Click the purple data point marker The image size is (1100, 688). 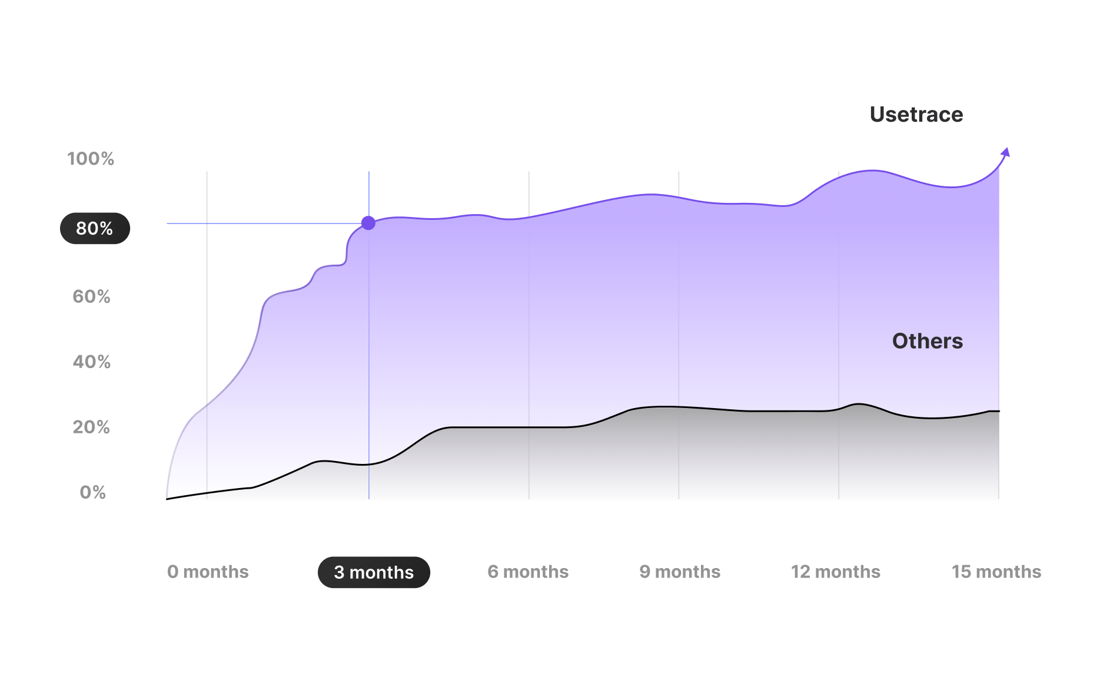(368, 223)
